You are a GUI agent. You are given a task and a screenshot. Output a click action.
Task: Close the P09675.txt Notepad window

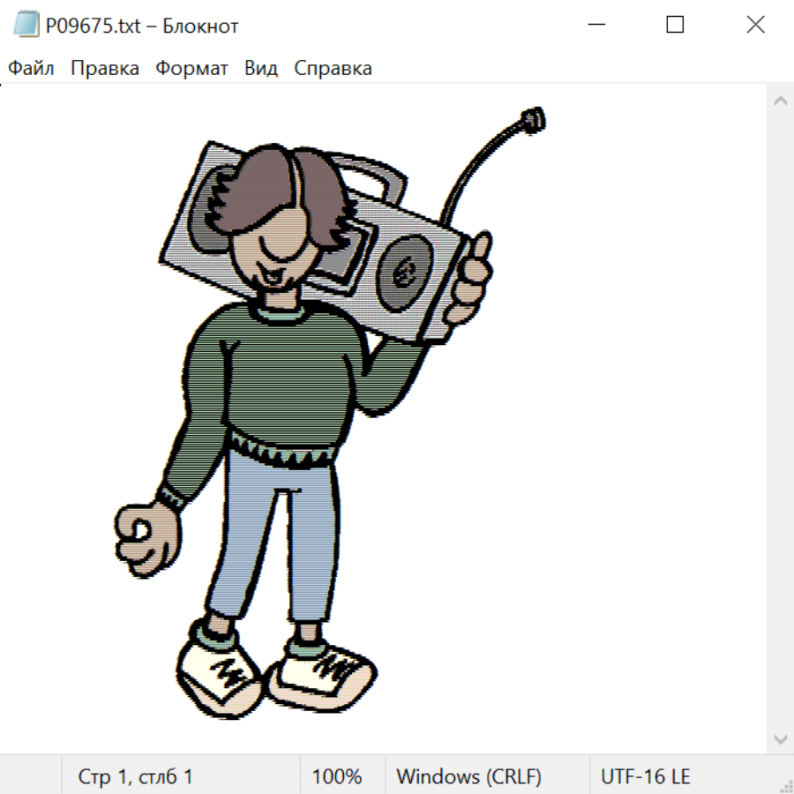[755, 26]
